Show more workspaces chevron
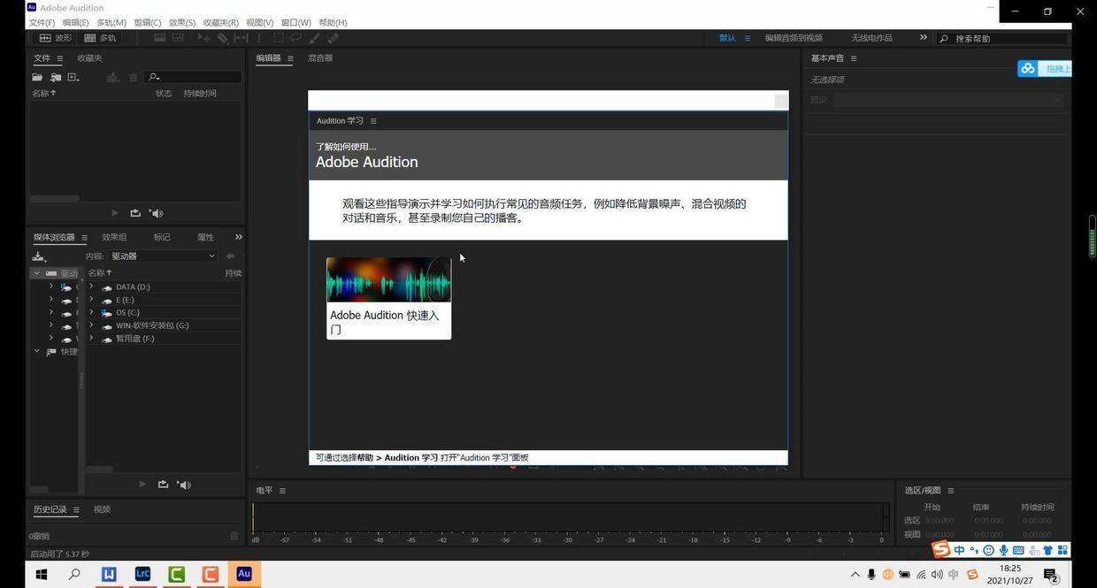Screen dimensions: 1097x588 [x=923, y=38]
